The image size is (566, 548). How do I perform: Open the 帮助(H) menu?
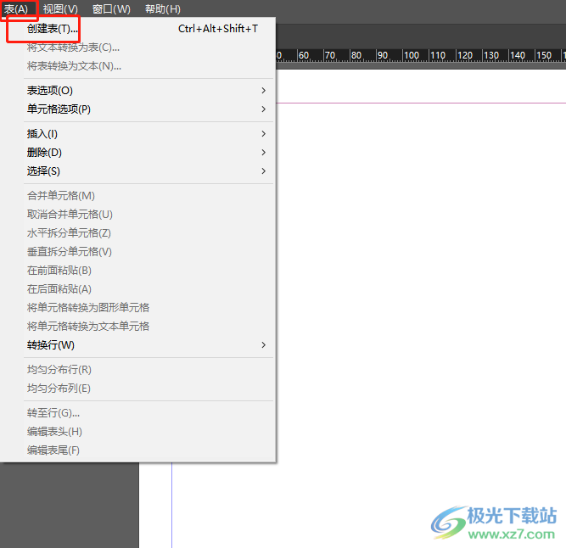point(162,9)
